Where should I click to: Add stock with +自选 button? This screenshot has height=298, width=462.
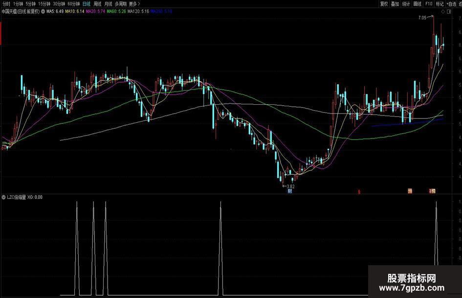point(451,4)
